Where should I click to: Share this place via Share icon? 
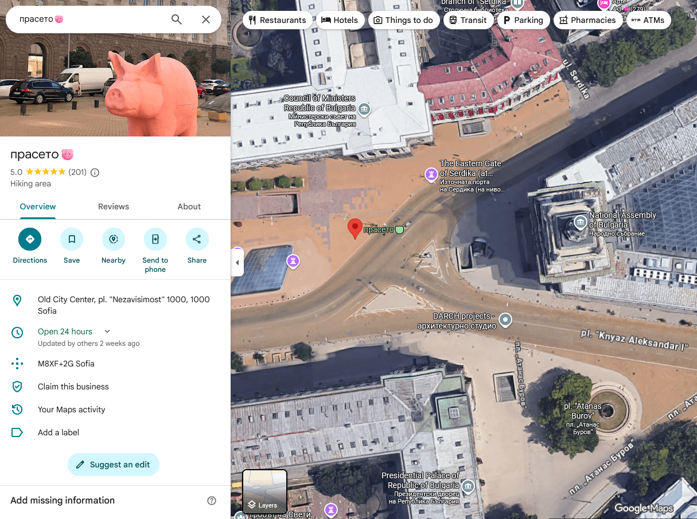[x=197, y=239]
